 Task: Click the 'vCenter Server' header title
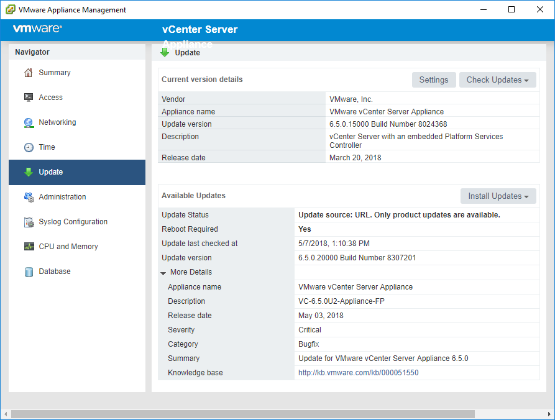click(x=200, y=29)
